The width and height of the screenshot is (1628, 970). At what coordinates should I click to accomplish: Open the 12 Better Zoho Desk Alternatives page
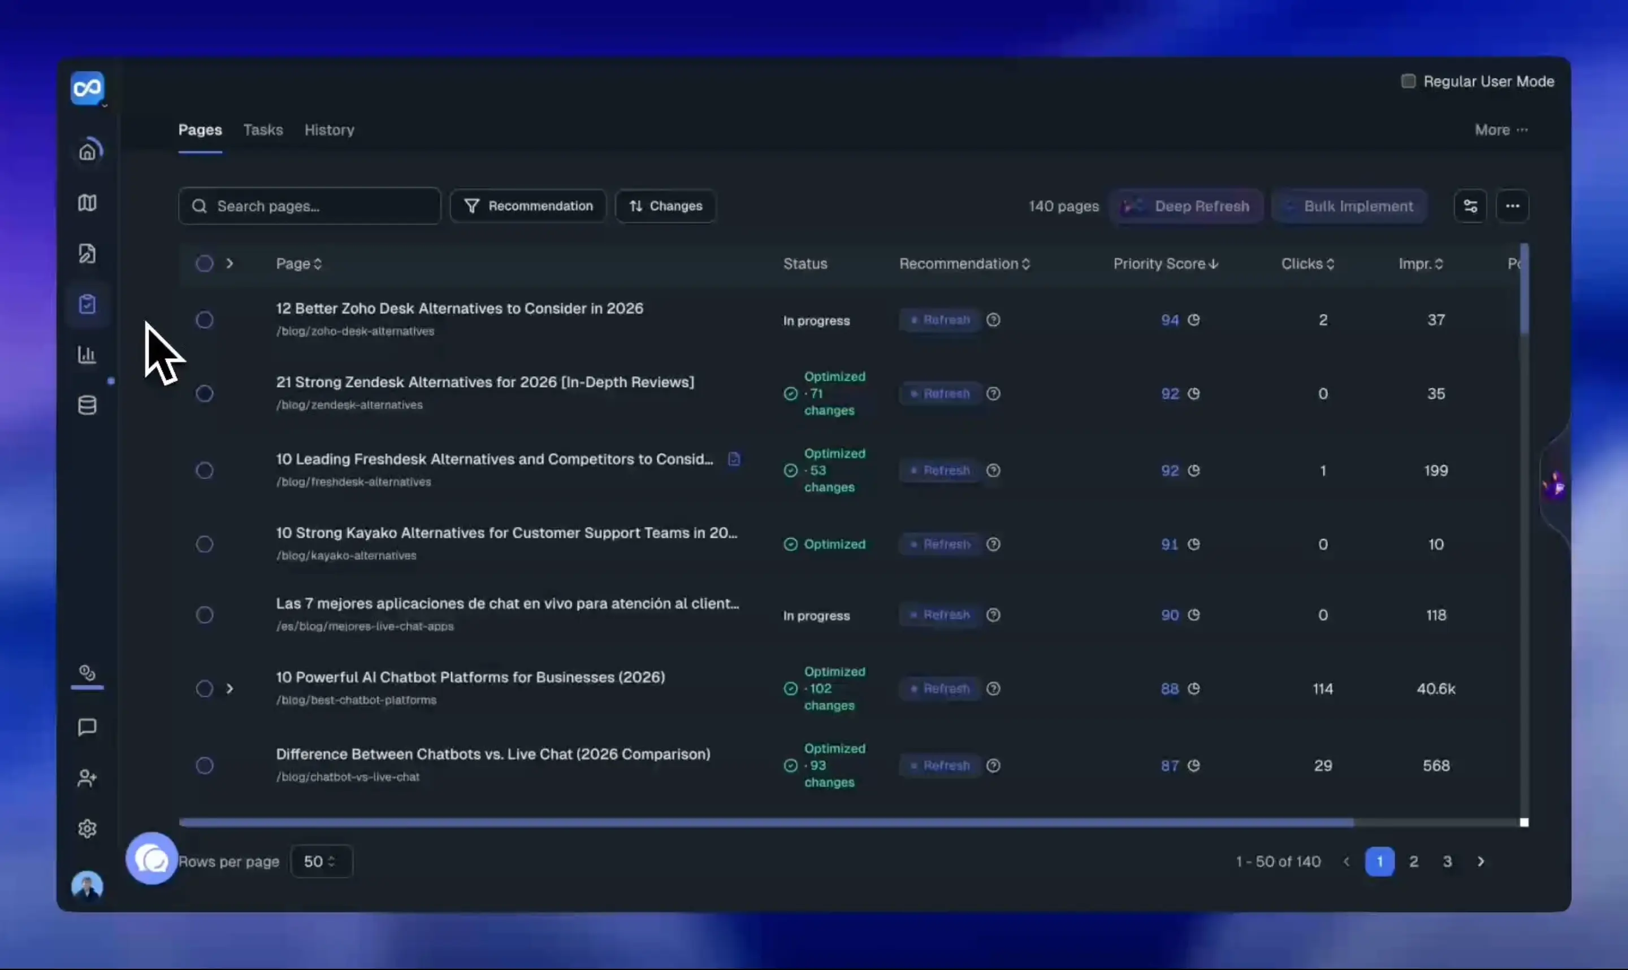tap(460, 308)
